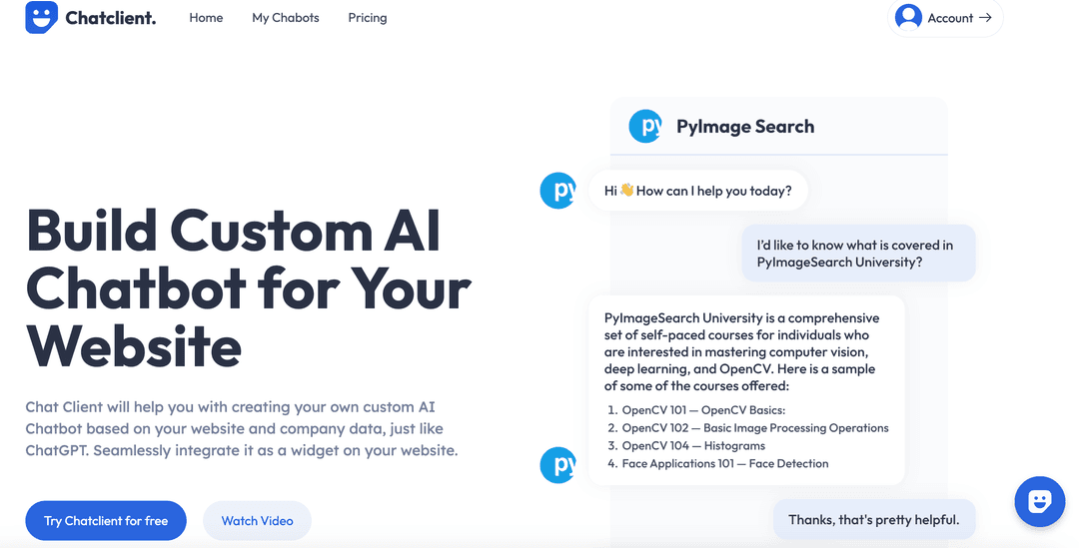Click the Chatclient smiley logo icon

41,17
